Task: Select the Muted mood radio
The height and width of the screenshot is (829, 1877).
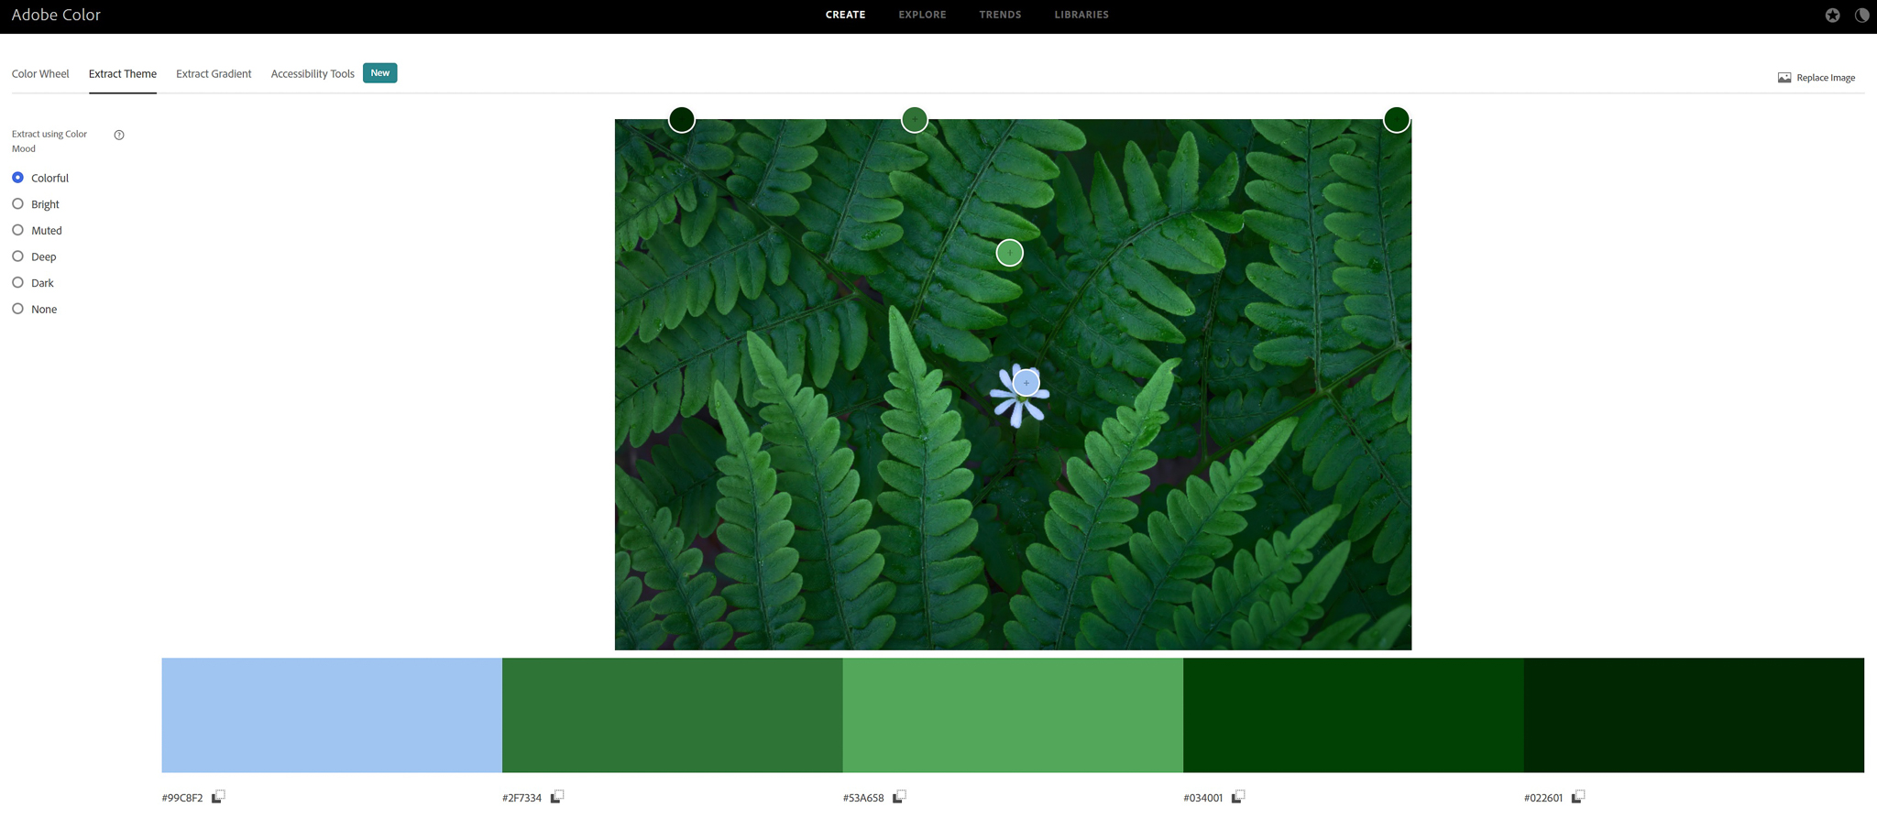Action: point(17,230)
